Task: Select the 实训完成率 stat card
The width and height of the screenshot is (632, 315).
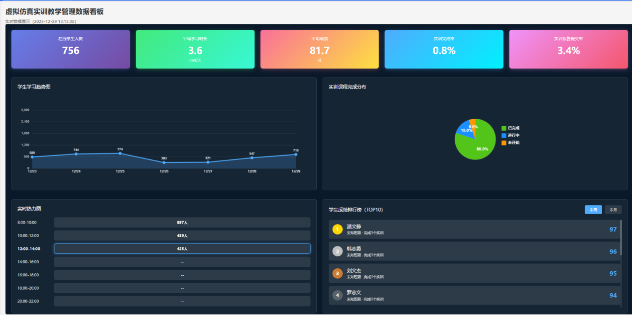Action: click(444, 49)
